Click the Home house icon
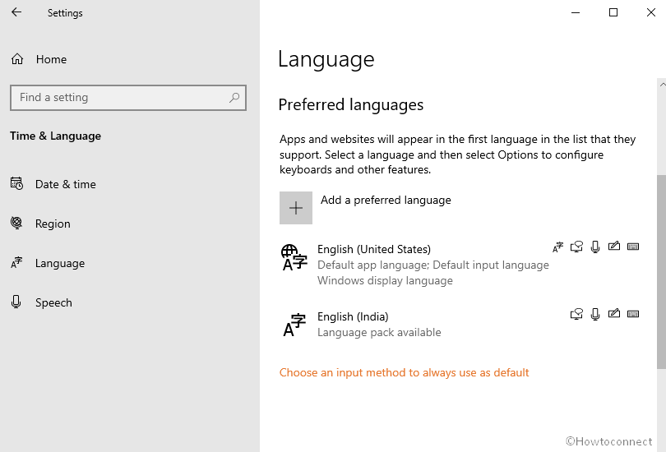The image size is (666, 452). (17, 58)
